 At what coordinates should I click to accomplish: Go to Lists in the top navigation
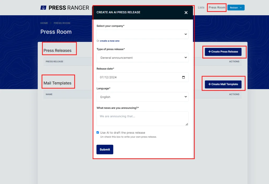[201, 7]
